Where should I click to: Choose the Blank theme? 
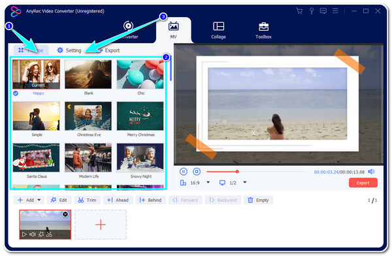(x=88, y=74)
